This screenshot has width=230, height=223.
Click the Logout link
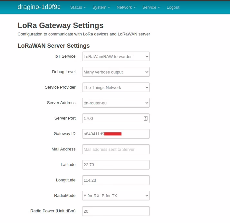coord(173,7)
